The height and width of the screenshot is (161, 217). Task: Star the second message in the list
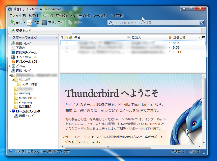point(67,47)
